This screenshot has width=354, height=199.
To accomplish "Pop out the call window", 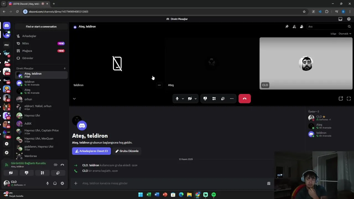I will (341, 99).
